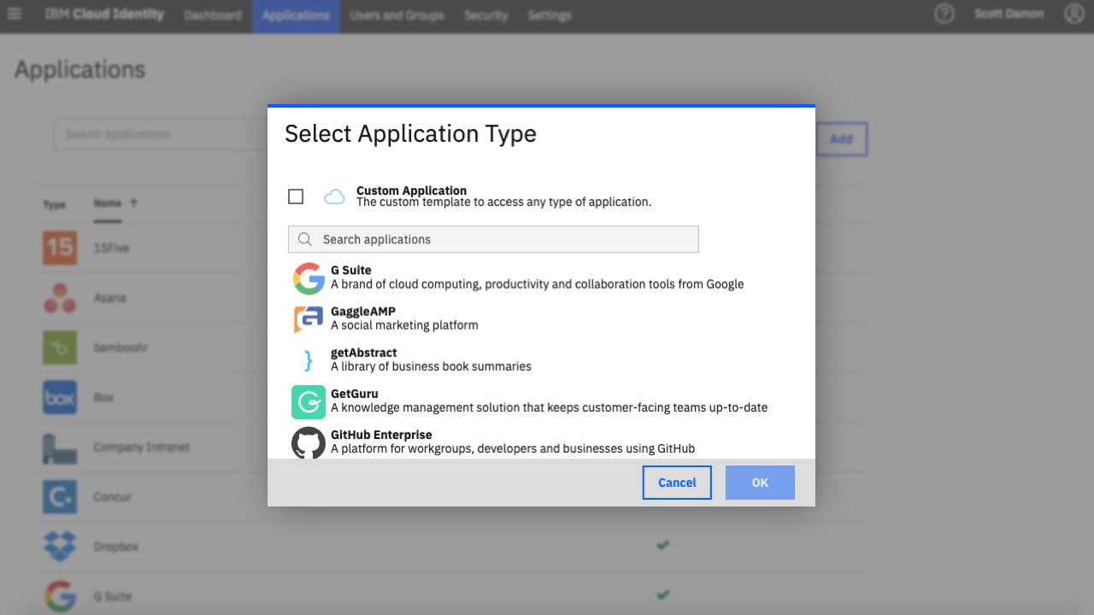The image size is (1094, 615).
Task: Select G Suite application title
Action: [x=351, y=270]
